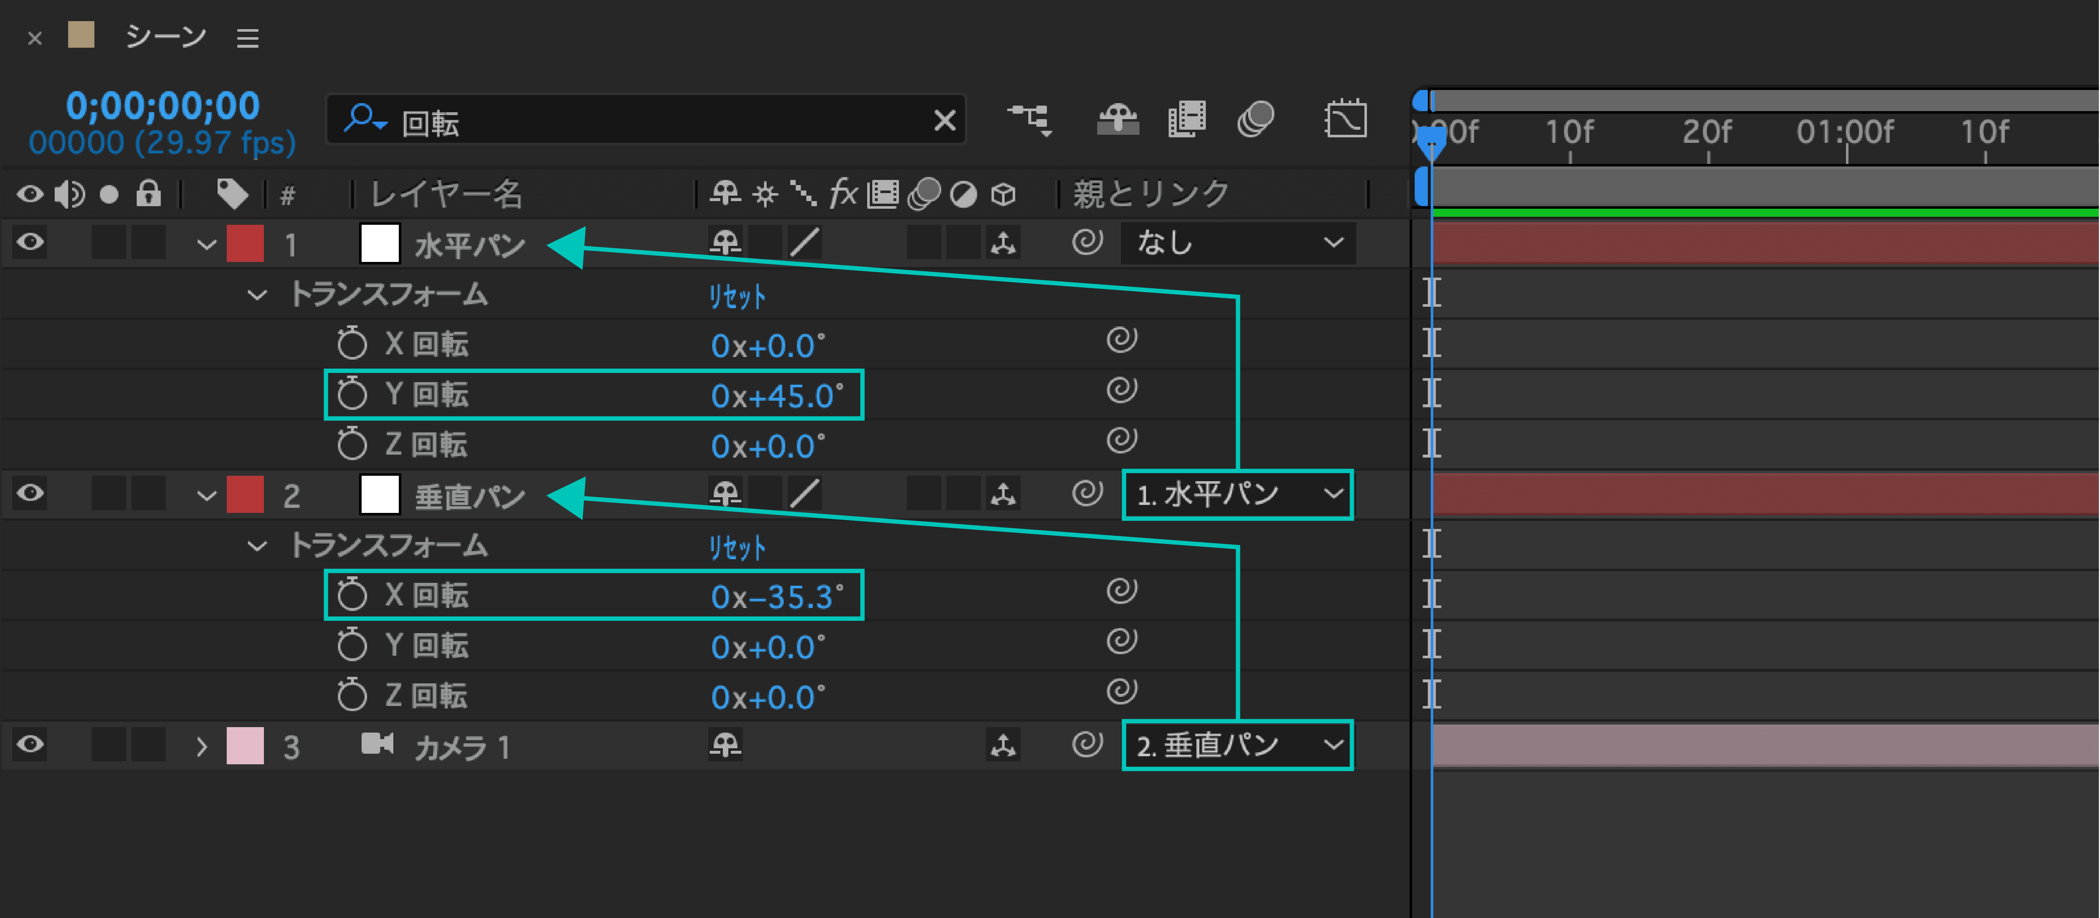The width and height of the screenshot is (2100, 918).
Task: Toggle stopwatch for 水平パン's Y 回転
Action: click(352, 393)
